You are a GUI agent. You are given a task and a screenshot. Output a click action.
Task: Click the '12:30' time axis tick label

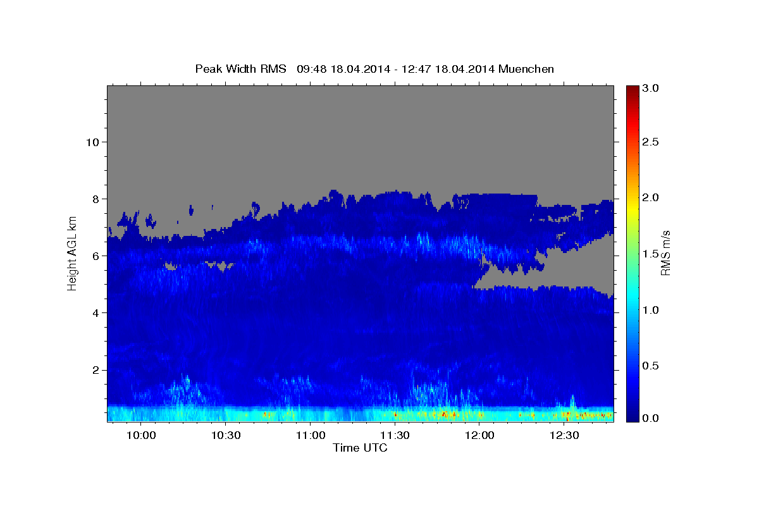pyautogui.click(x=564, y=436)
